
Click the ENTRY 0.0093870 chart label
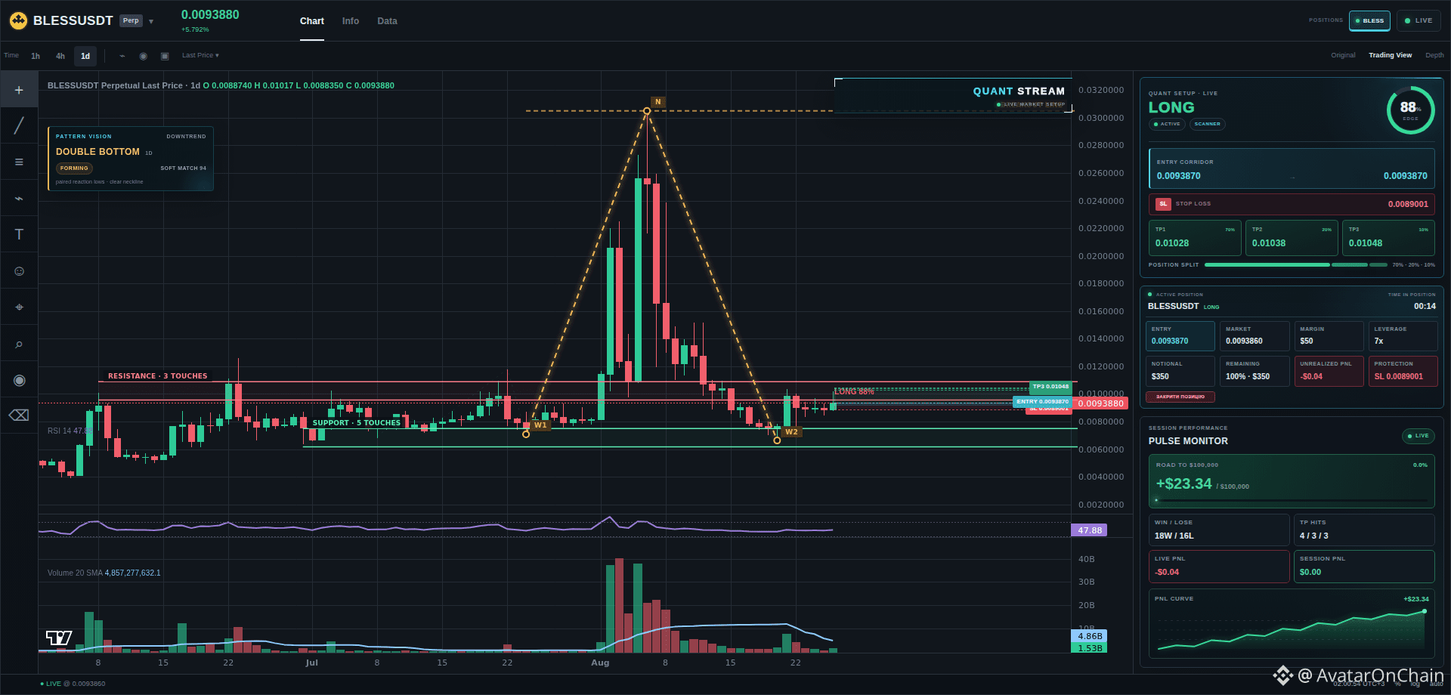[1042, 402]
